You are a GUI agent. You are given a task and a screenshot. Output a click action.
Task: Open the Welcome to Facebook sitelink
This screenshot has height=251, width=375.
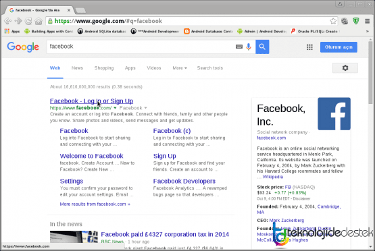pyautogui.click(x=91, y=156)
